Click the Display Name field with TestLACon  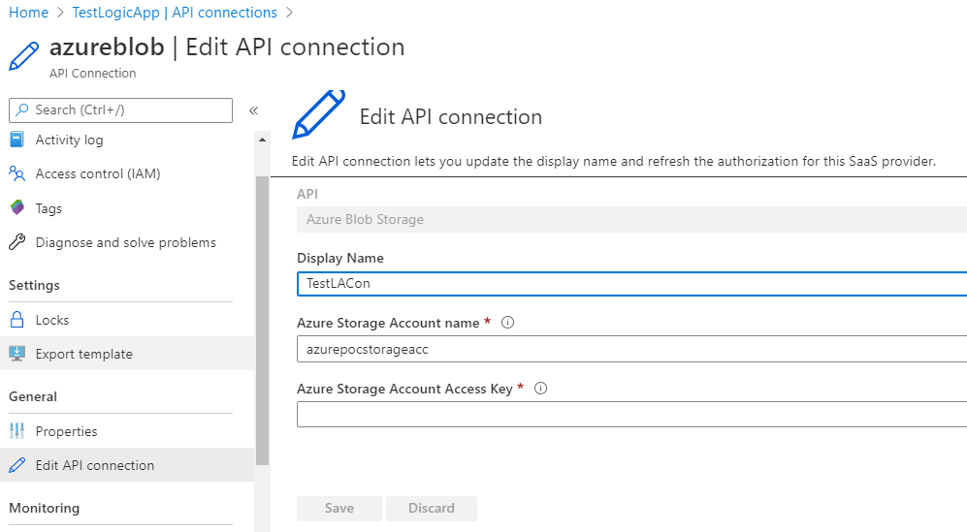click(631, 284)
